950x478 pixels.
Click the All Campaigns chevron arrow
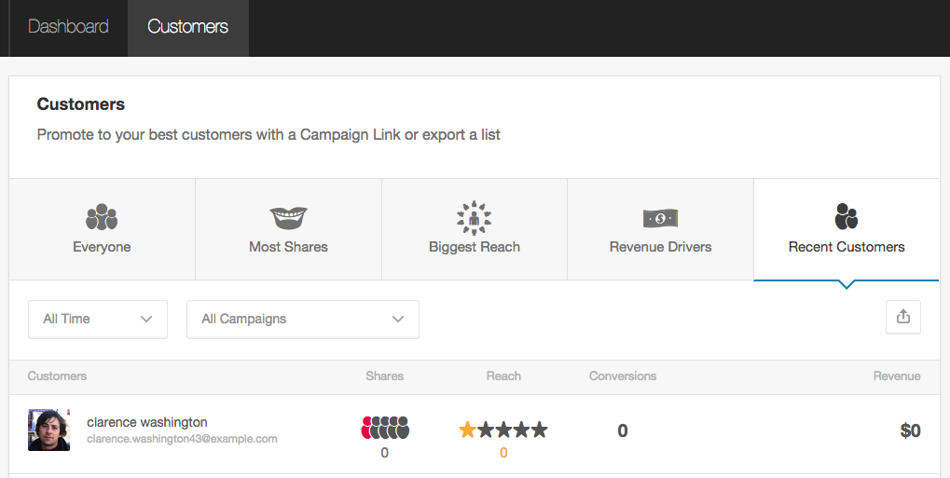coord(398,319)
